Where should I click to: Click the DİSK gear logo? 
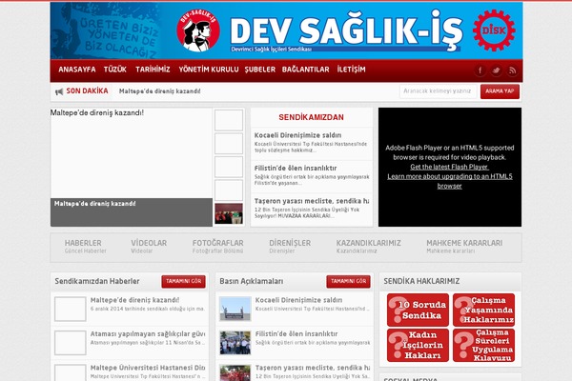494,30
